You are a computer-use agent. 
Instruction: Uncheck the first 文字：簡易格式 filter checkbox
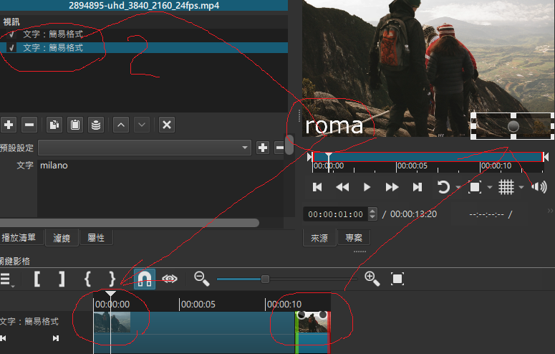[x=11, y=34]
